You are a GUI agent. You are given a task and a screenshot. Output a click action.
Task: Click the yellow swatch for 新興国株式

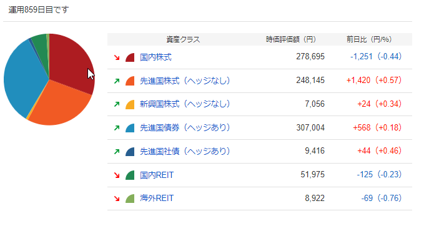[x=130, y=105]
